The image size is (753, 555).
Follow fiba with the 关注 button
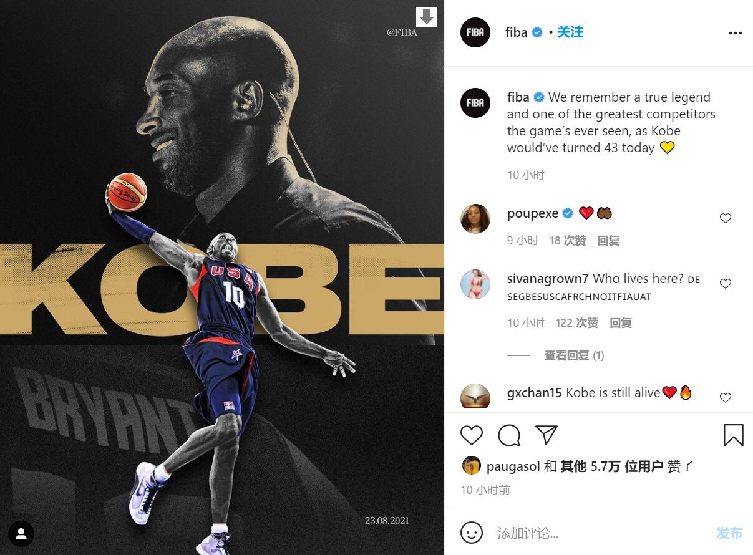[x=570, y=32]
